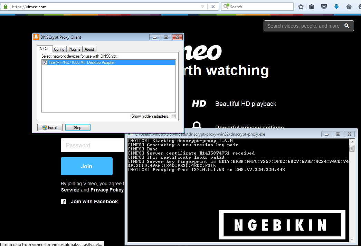361x246 pixels.
Task: Uncheck the Intel PRO/1000 MT adapter checkbox
Action: 45,62
